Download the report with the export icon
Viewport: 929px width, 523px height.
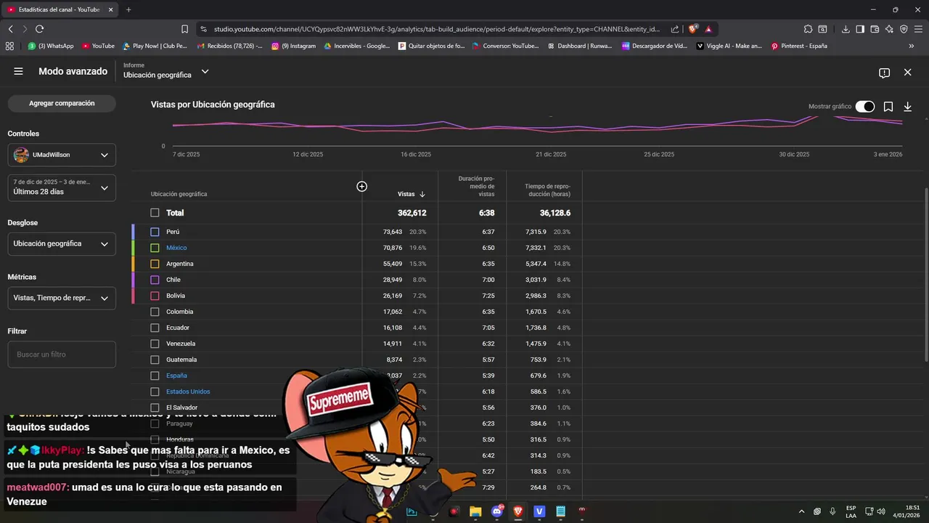907,107
